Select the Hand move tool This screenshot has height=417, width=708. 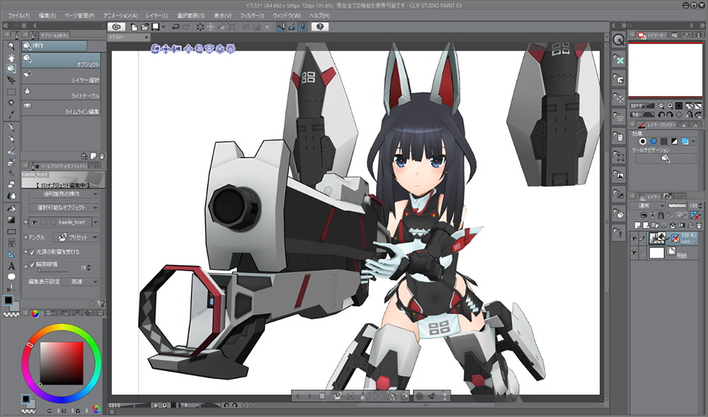[x=11, y=57]
